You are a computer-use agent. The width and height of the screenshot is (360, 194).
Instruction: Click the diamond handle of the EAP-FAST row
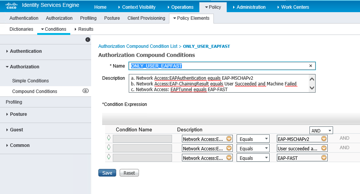pyautogui.click(x=109, y=157)
